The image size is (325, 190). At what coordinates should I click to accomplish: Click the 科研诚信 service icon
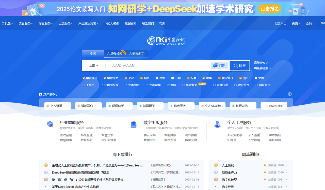click(233, 106)
